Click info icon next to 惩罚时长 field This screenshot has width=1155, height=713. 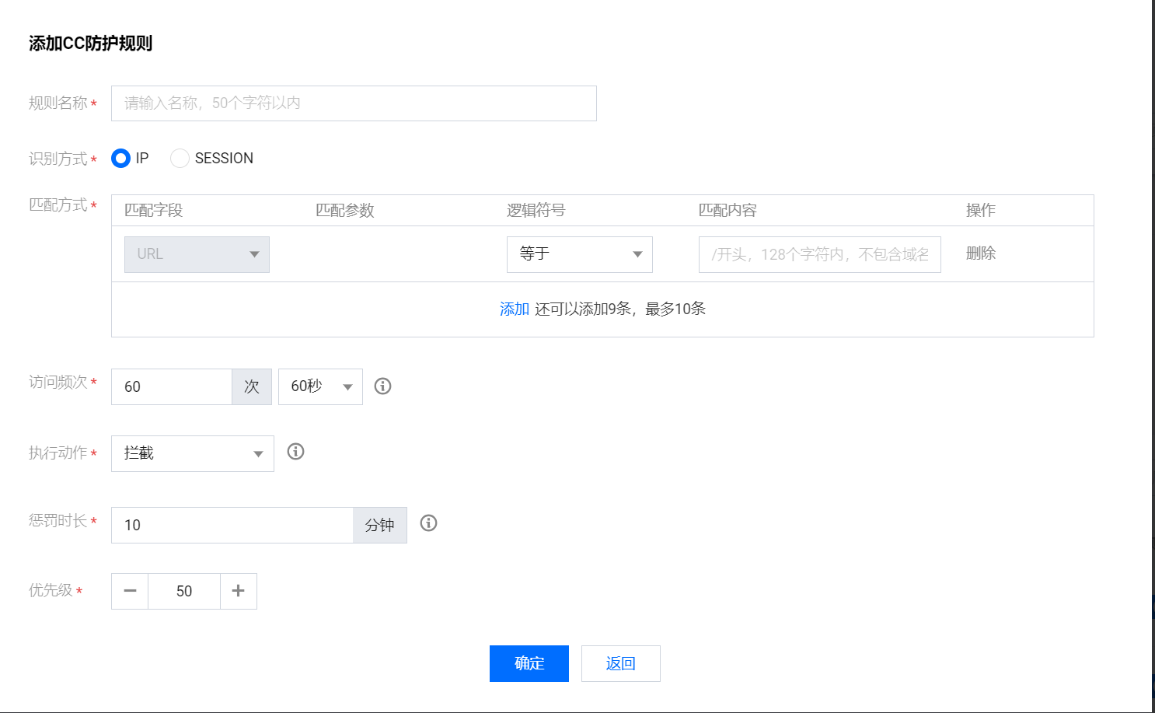(x=428, y=523)
